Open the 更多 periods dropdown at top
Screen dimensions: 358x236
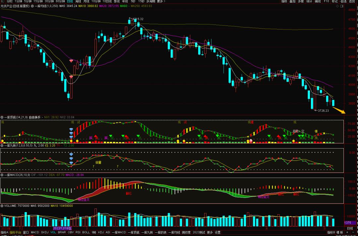[161, 1]
